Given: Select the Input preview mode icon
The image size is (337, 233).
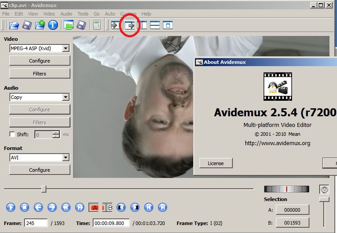Looking at the screenshot, I should [x=115, y=25].
